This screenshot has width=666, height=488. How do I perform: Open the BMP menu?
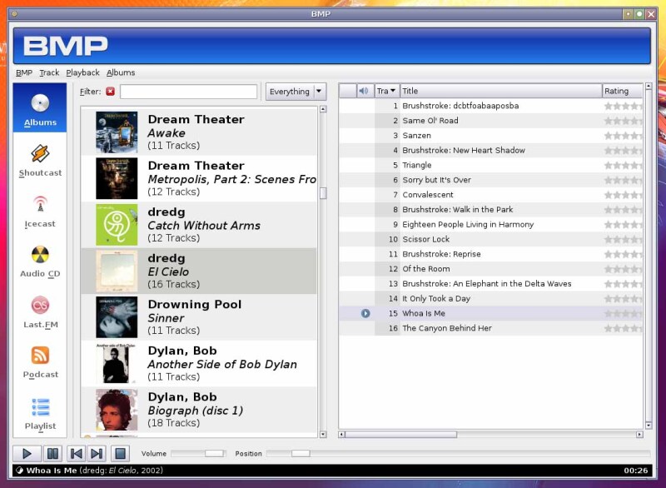pos(24,72)
